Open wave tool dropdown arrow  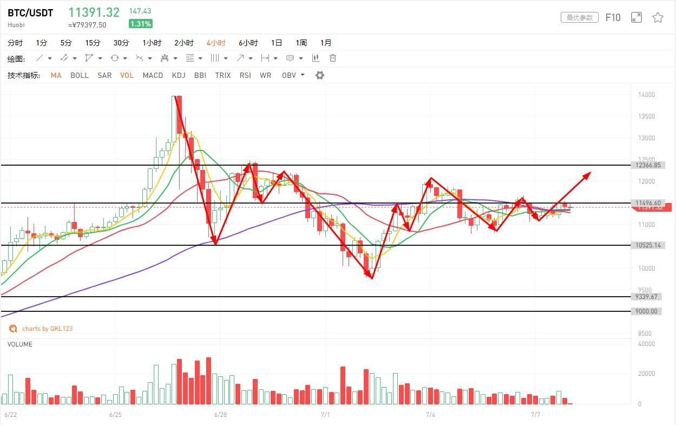(150, 58)
